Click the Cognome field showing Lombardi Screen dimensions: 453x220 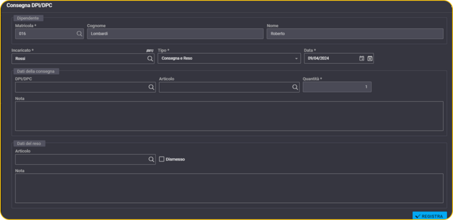pos(175,34)
